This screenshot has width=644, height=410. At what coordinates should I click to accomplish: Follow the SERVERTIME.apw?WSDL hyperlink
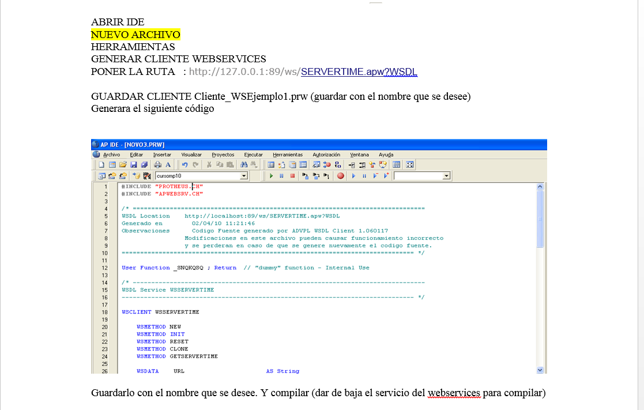click(359, 72)
